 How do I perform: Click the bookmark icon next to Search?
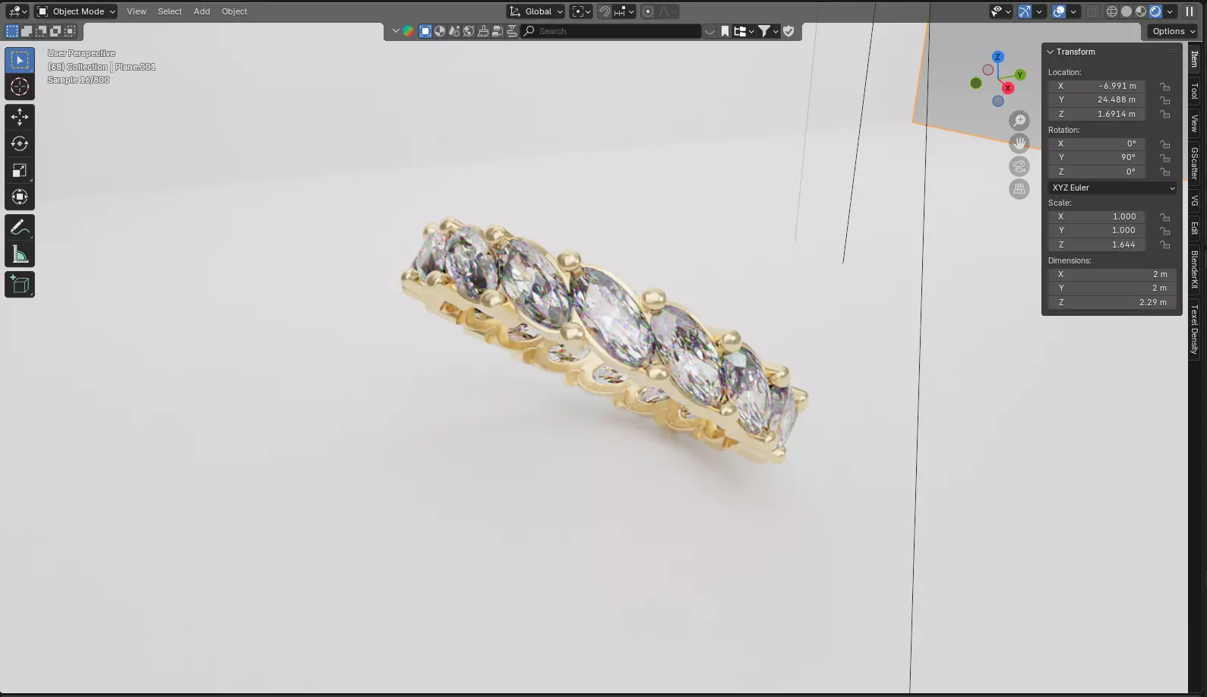pos(725,31)
